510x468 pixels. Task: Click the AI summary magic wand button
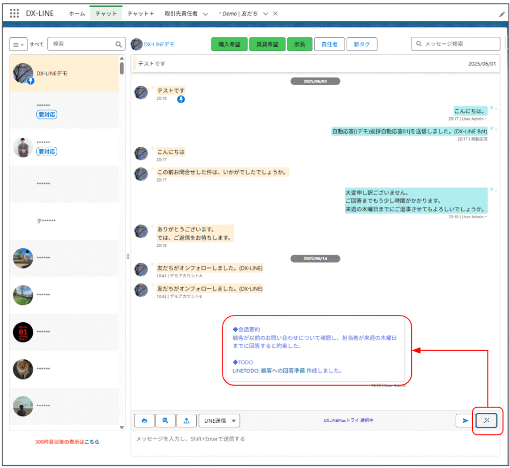[x=486, y=420]
